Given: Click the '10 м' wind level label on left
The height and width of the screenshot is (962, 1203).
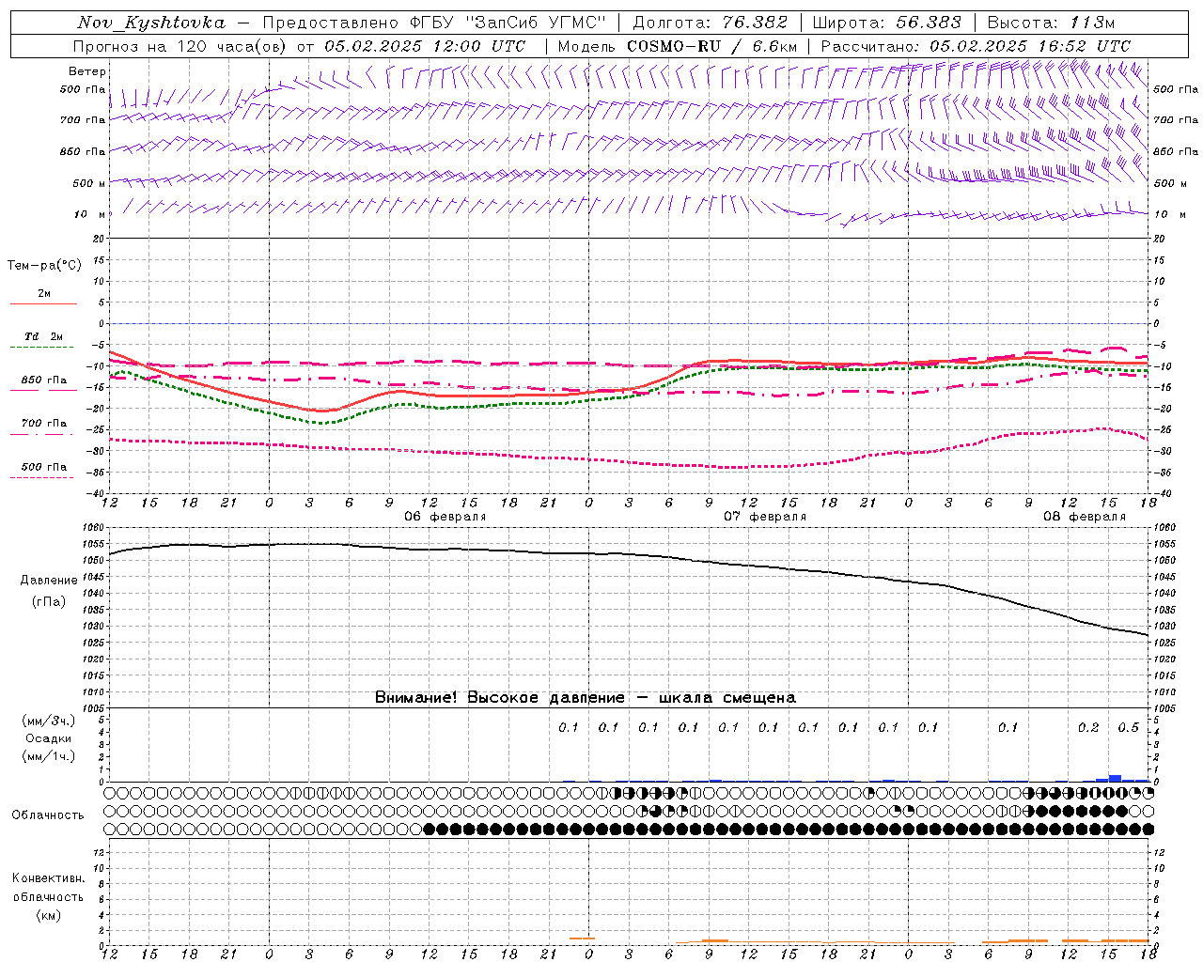Looking at the screenshot, I should (x=90, y=214).
